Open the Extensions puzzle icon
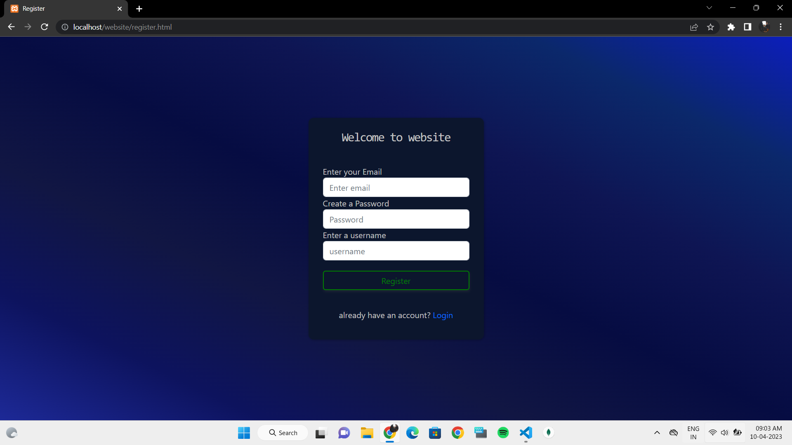This screenshot has width=792, height=445. click(x=731, y=27)
